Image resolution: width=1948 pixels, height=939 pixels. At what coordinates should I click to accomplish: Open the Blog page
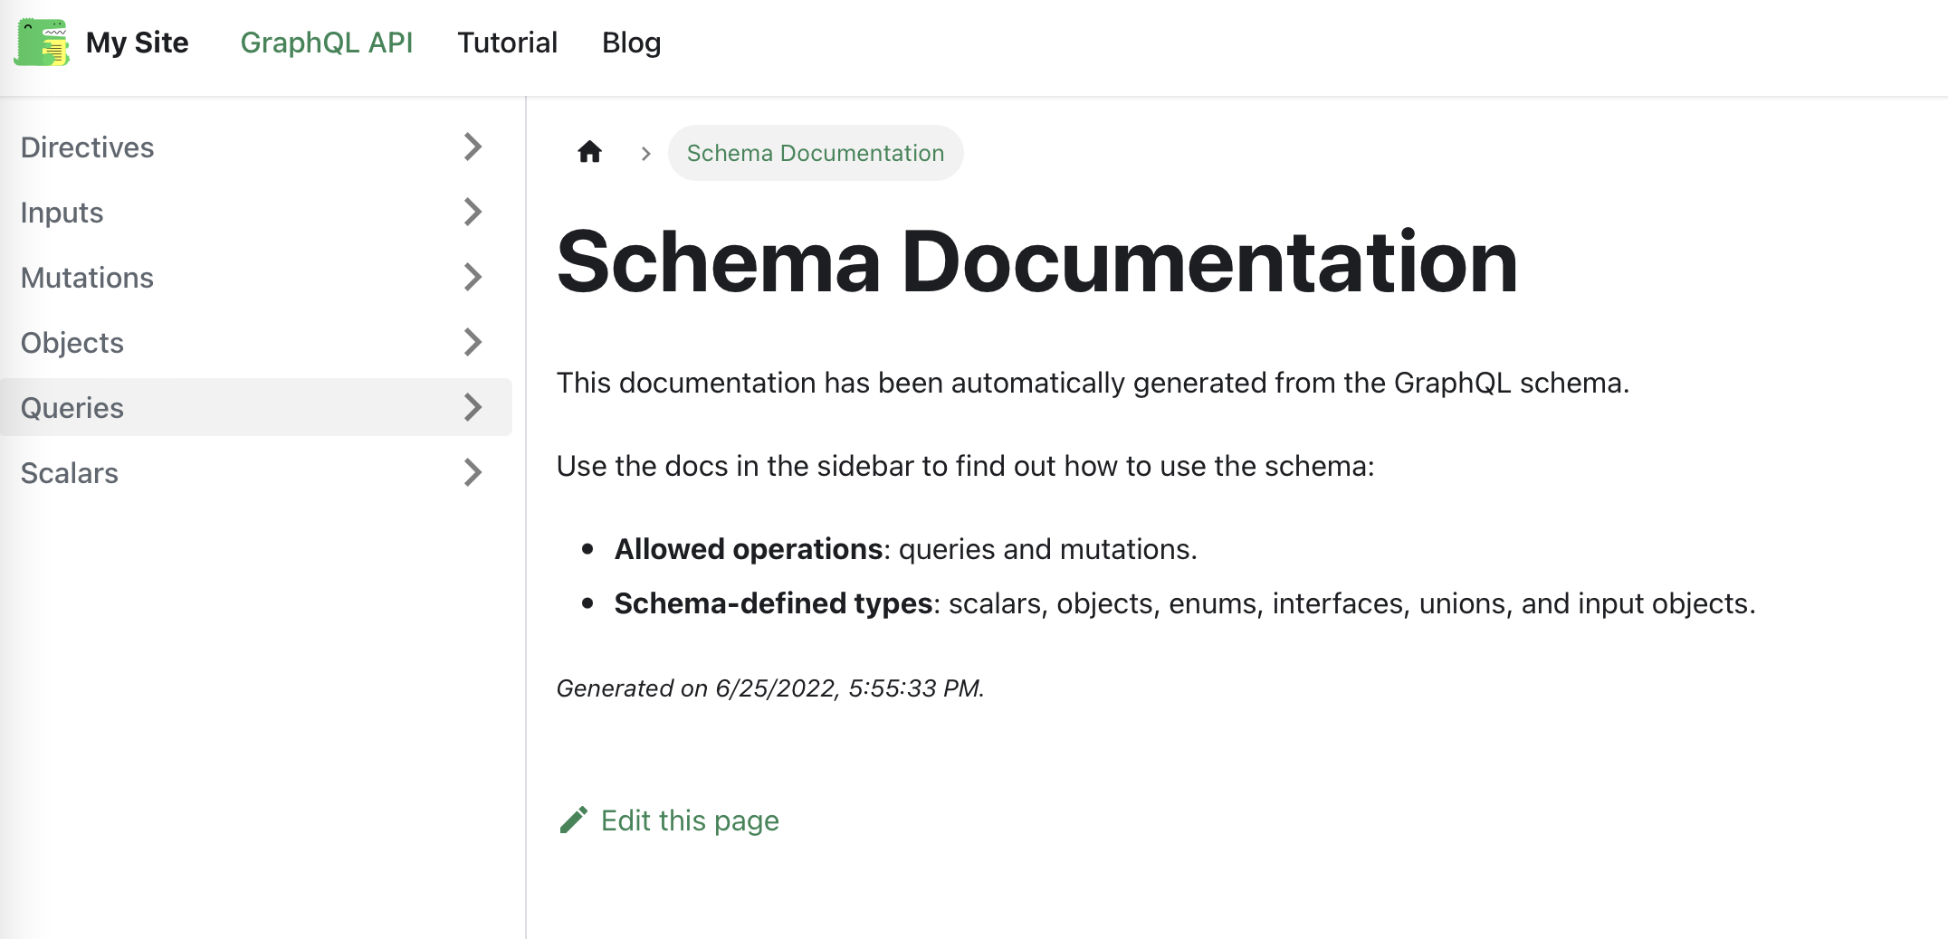pos(631,42)
